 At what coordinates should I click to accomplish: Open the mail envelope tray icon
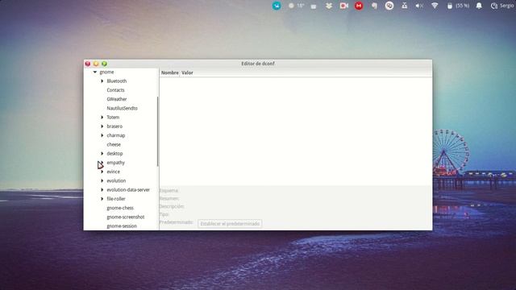pos(314,6)
